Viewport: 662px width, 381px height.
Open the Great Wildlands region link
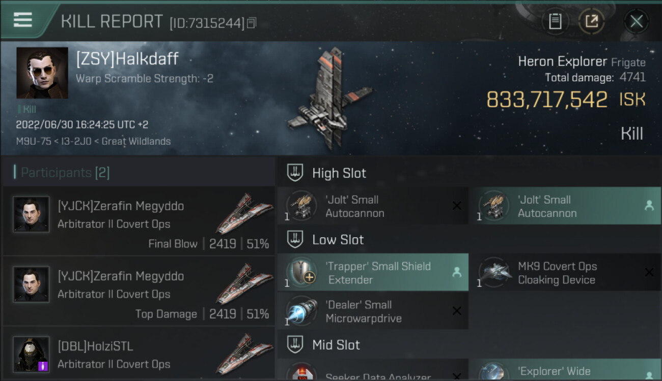[x=136, y=141]
